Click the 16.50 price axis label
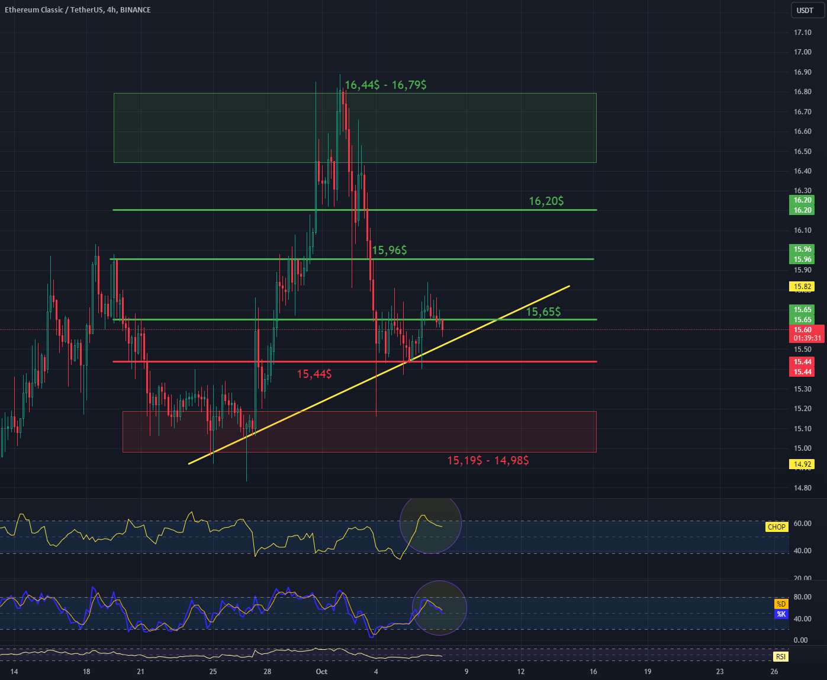This screenshot has height=680, width=827. [x=803, y=151]
